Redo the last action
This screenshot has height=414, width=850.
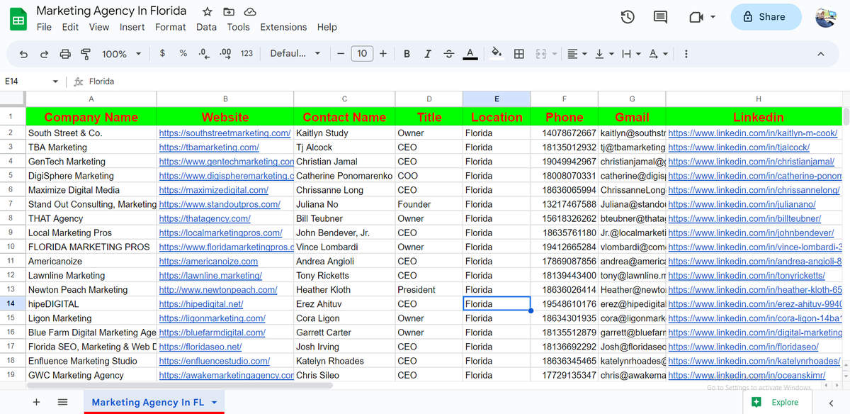[x=45, y=54]
